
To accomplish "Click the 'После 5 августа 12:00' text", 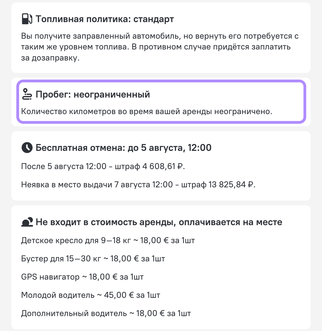I will click(x=64, y=166).
